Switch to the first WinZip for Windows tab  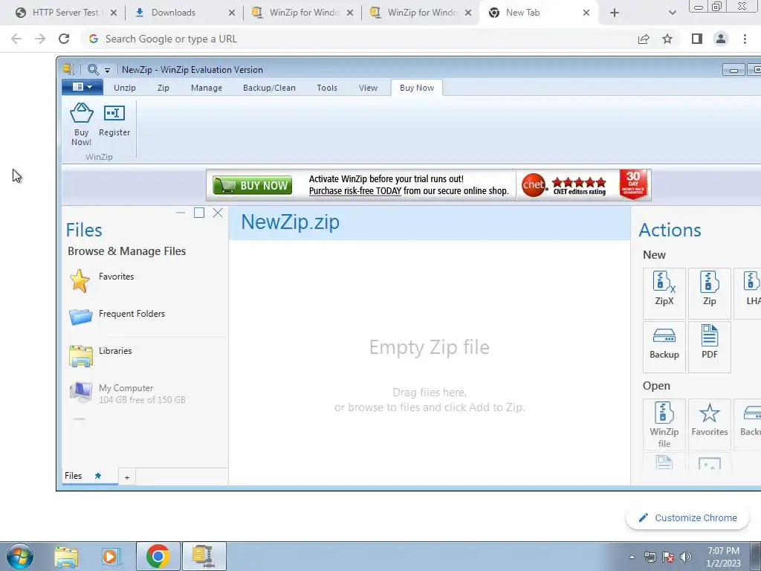tap(305, 13)
